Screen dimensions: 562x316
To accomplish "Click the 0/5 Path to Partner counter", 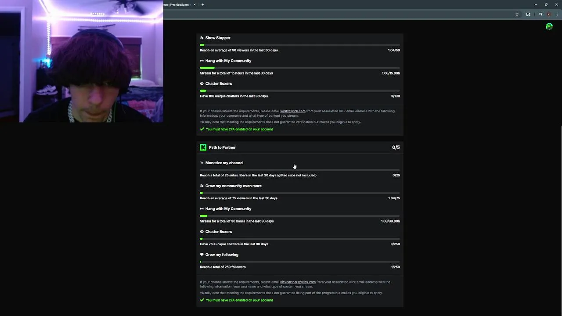I will 396,147.
